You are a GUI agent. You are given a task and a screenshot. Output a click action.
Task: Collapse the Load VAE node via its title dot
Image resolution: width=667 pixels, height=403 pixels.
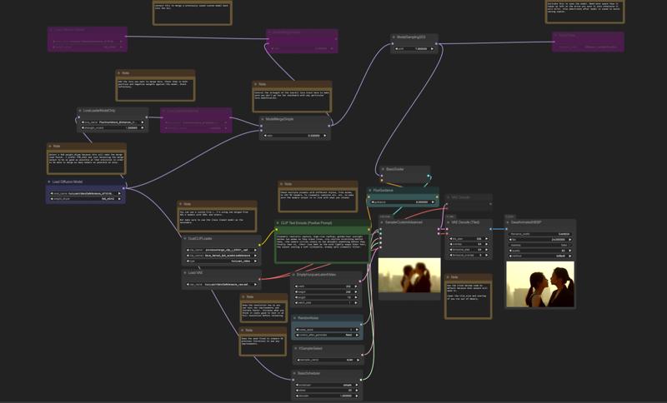point(184,272)
